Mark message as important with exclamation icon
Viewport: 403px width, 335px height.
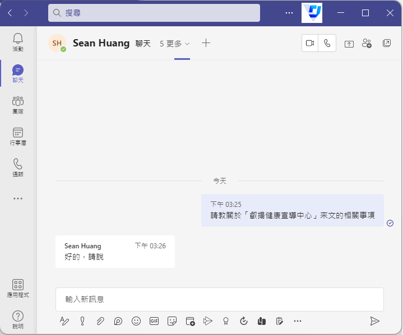coord(82,321)
